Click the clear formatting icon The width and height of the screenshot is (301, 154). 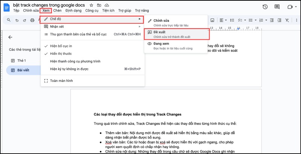pos(287,20)
